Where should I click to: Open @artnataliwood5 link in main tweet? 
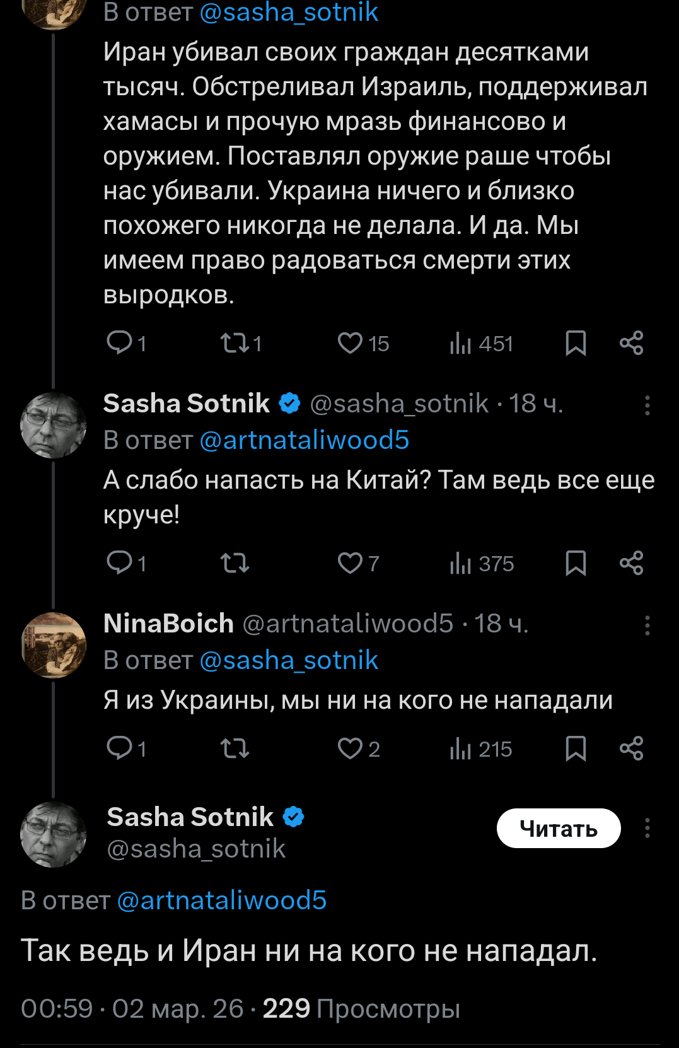(222, 900)
